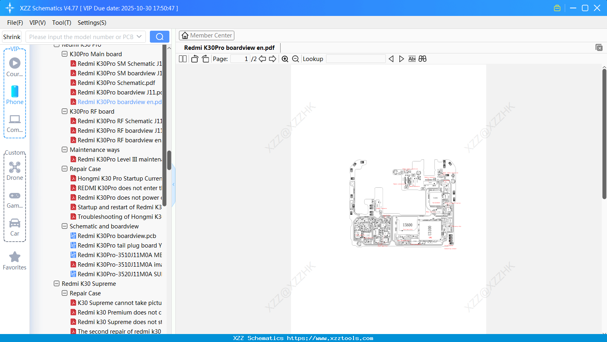The image size is (607, 342).
Task: Open the Tool menu
Action: (61, 23)
